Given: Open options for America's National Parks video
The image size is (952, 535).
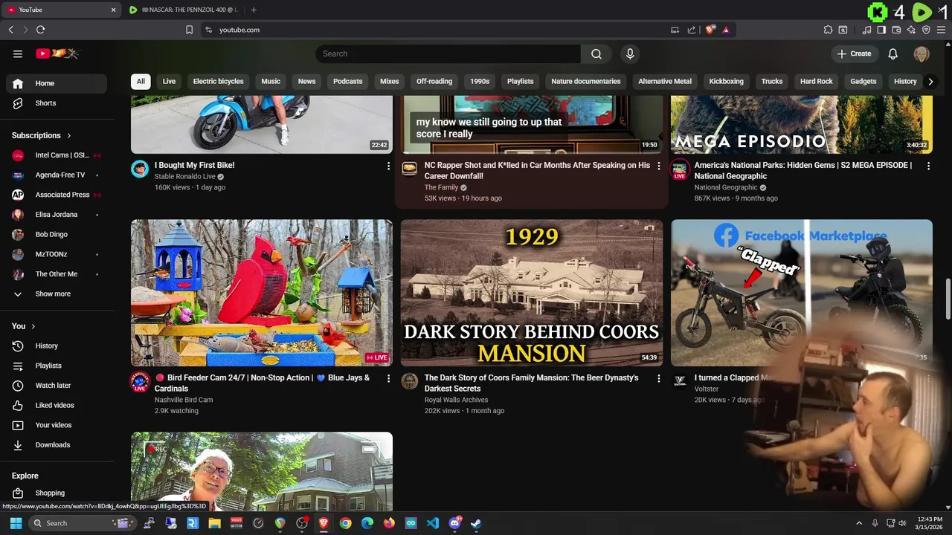Looking at the screenshot, I should coord(928,166).
